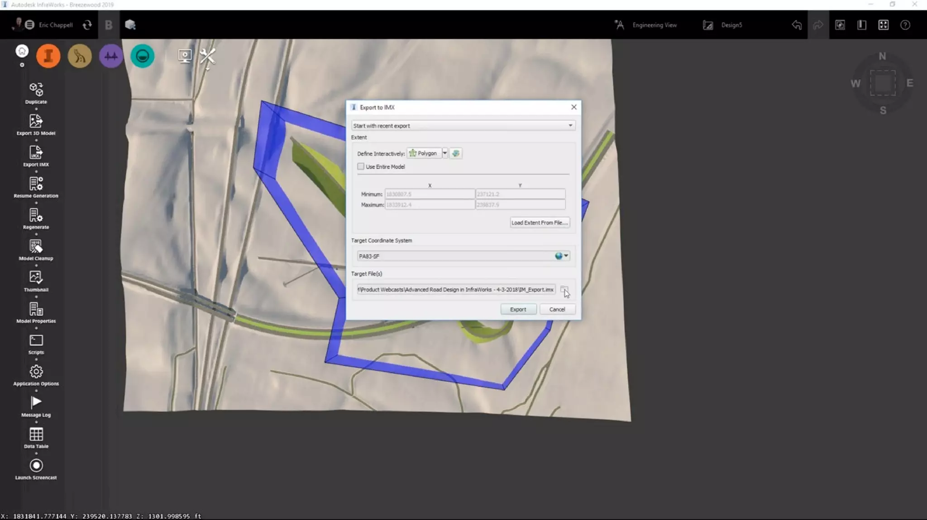Open the Model Properties panel

coord(36,309)
